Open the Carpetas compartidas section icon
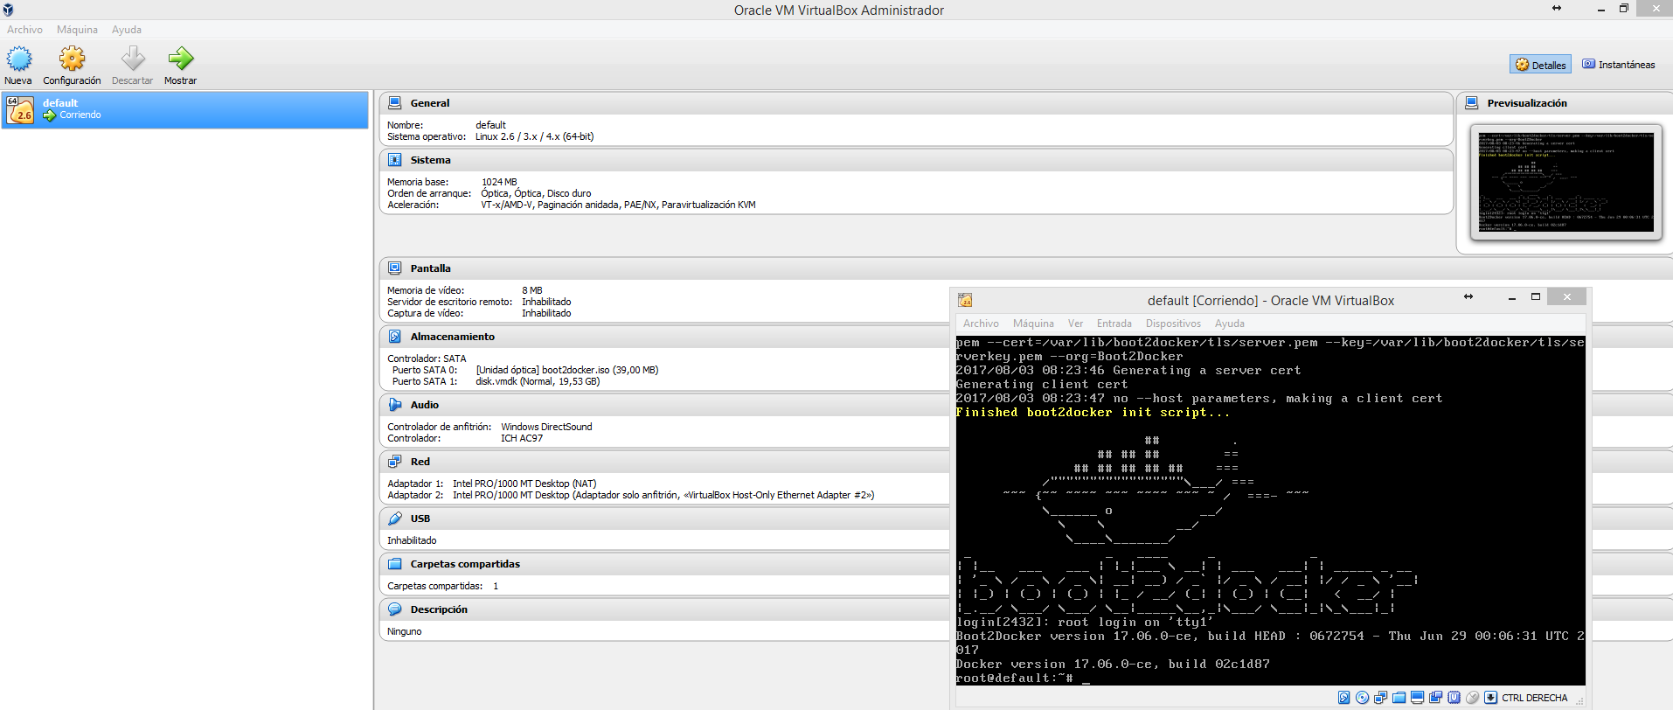1673x710 pixels. coord(395,564)
